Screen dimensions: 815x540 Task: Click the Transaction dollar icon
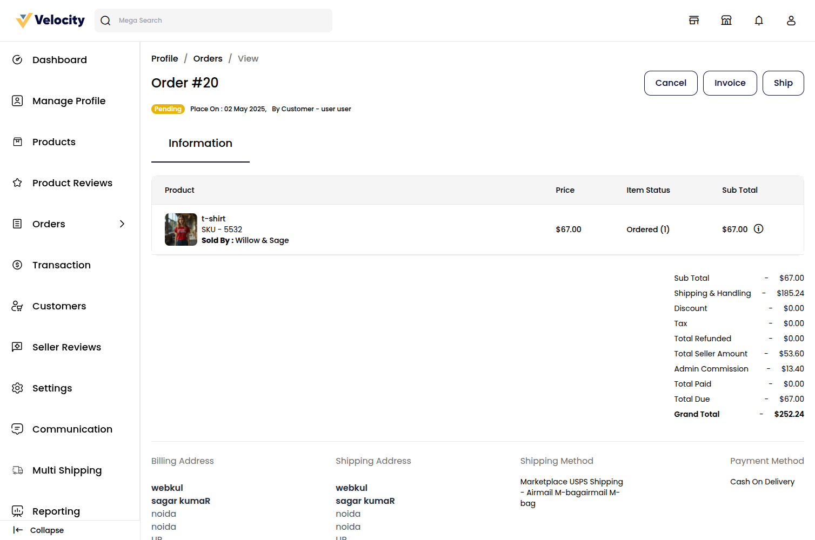point(17,265)
